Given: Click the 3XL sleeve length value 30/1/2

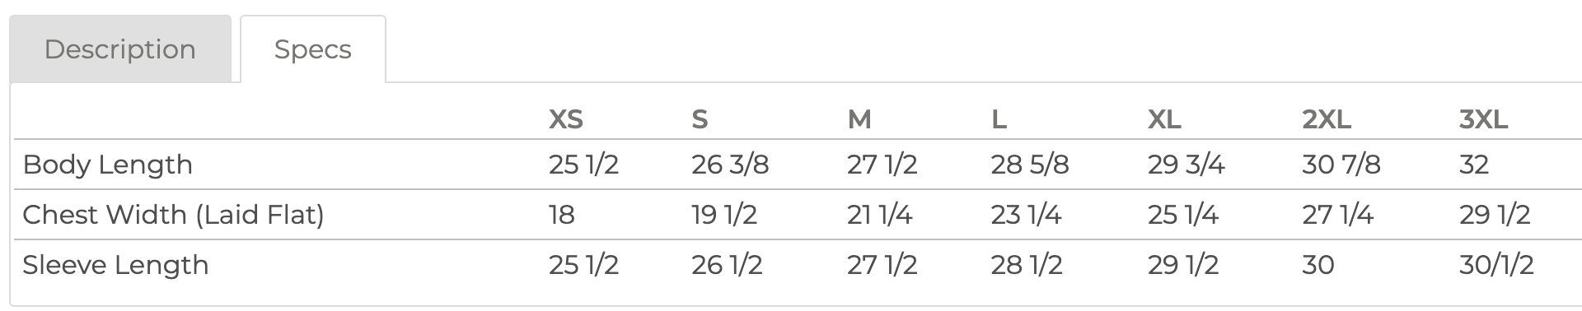Looking at the screenshot, I should [1496, 265].
